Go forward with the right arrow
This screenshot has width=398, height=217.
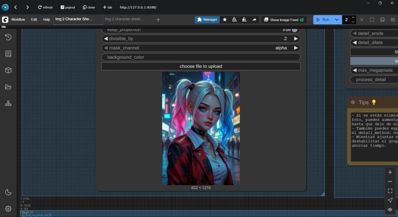tap(27, 8)
